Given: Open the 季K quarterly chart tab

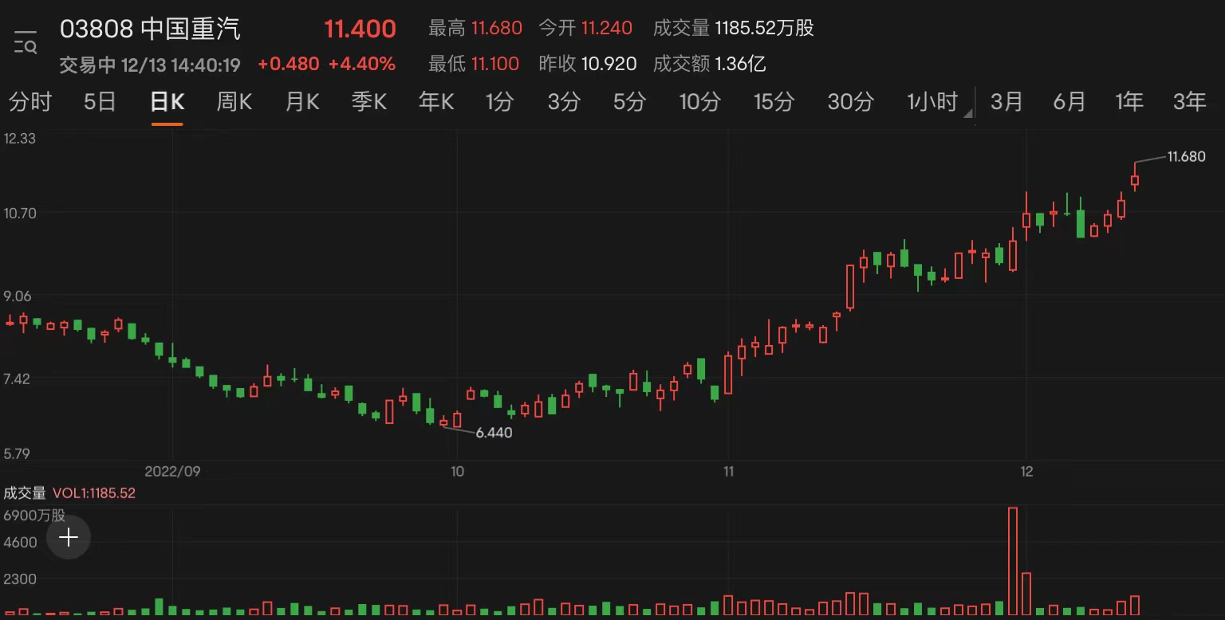Looking at the screenshot, I should click(x=369, y=102).
